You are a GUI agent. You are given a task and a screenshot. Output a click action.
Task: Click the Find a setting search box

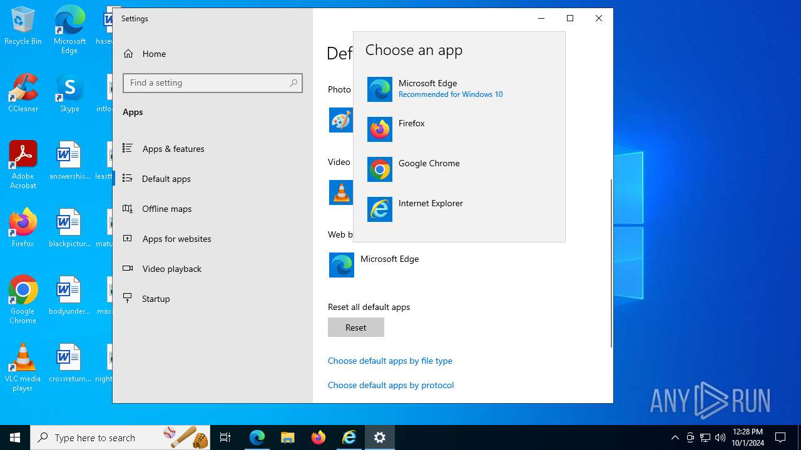(x=207, y=83)
